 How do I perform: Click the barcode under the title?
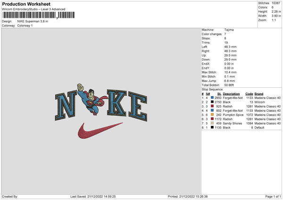pyautogui.click(x=39, y=15)
